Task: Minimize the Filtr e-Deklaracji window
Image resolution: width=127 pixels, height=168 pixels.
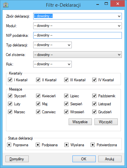Action: (x=98, y=4)
